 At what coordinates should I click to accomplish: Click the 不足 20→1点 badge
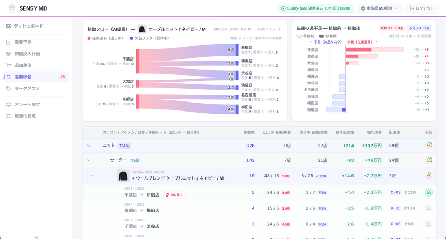click(419, 28)
